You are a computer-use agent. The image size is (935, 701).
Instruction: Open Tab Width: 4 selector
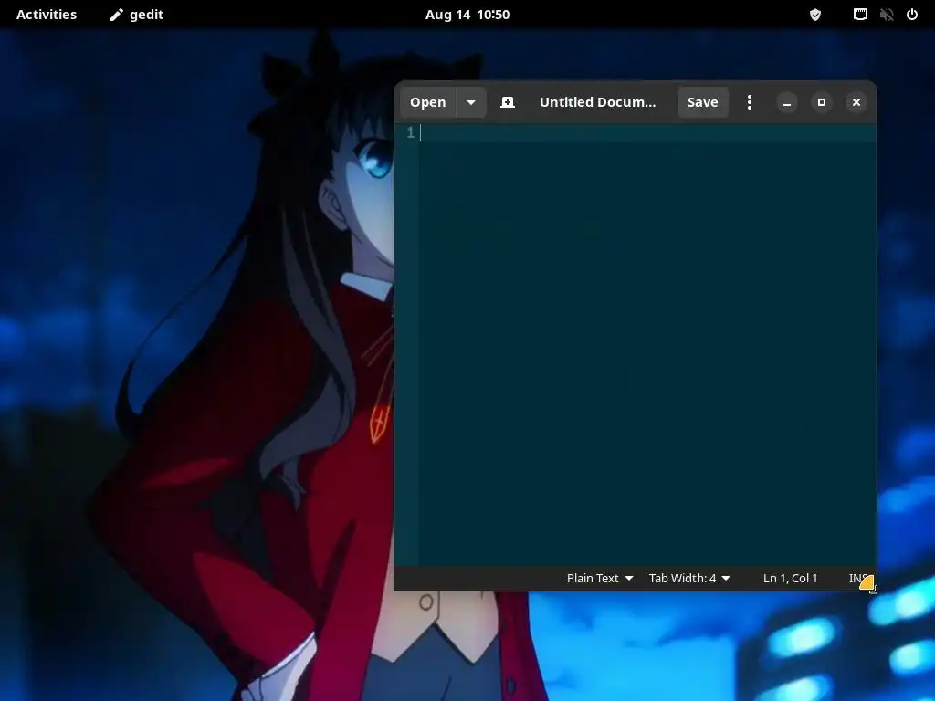689,578
